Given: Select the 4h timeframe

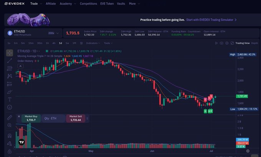Looking at the screenshot, I should click(x=54, y=43).
